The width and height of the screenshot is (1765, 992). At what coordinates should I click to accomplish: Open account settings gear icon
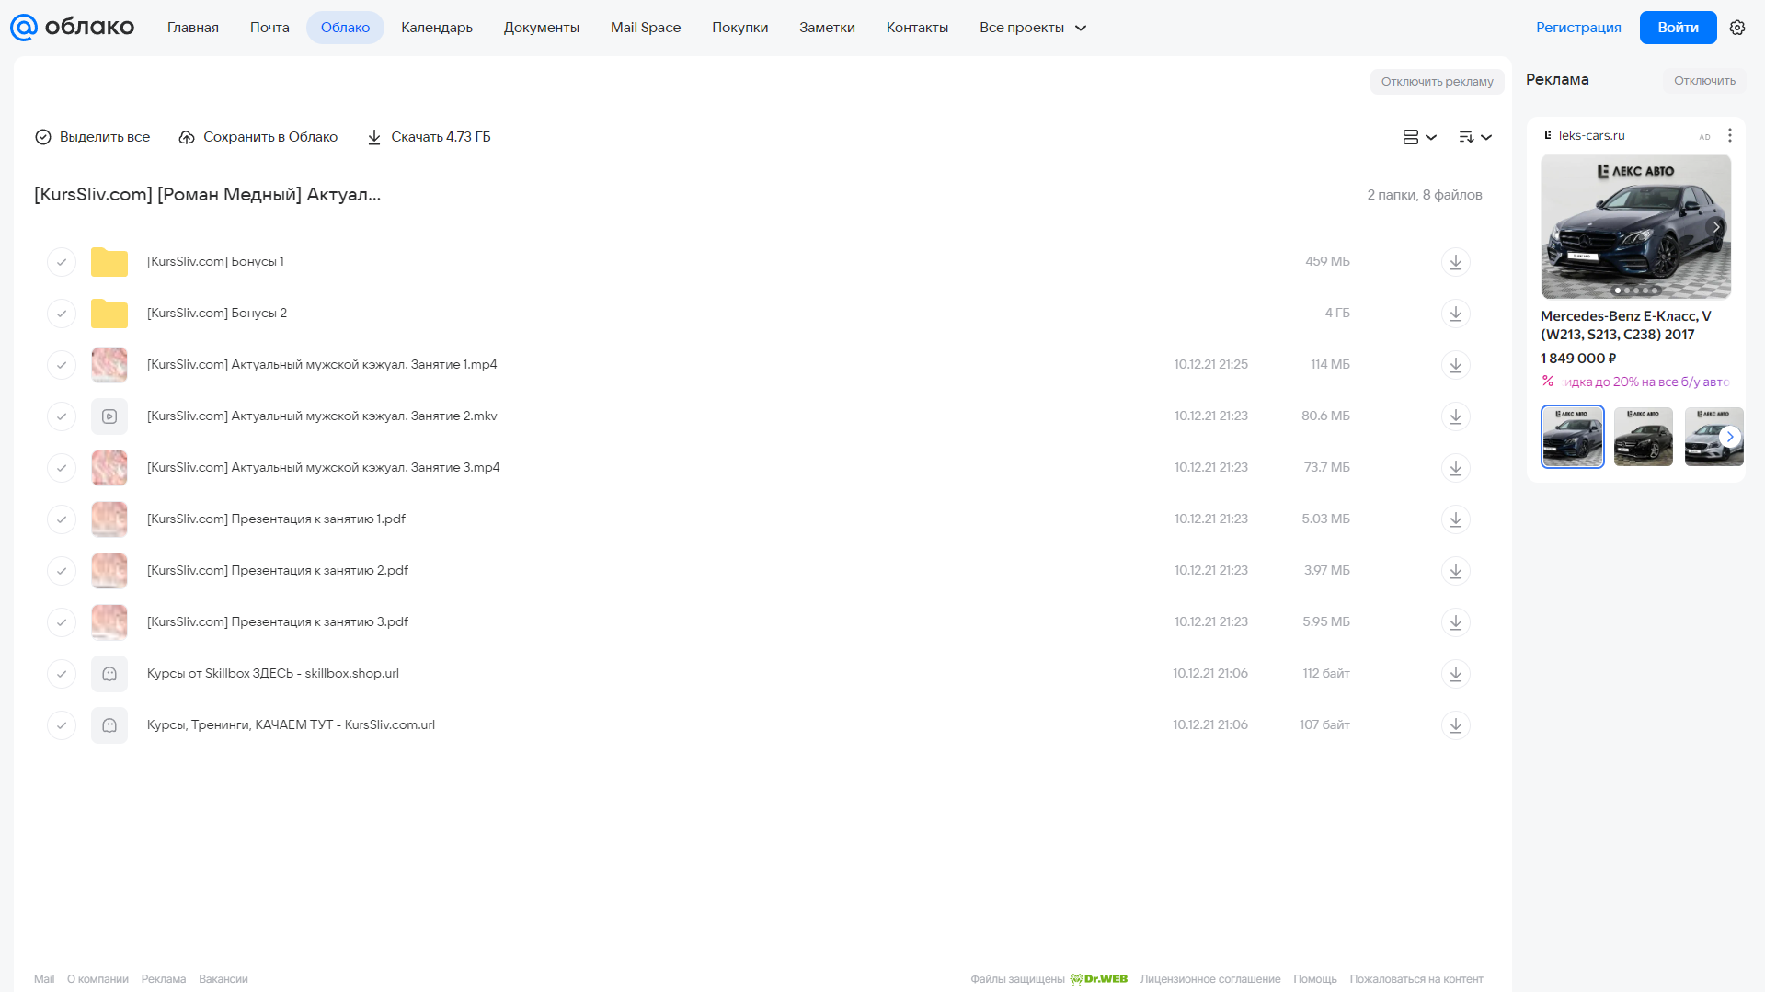click(x=1737, y=28)
